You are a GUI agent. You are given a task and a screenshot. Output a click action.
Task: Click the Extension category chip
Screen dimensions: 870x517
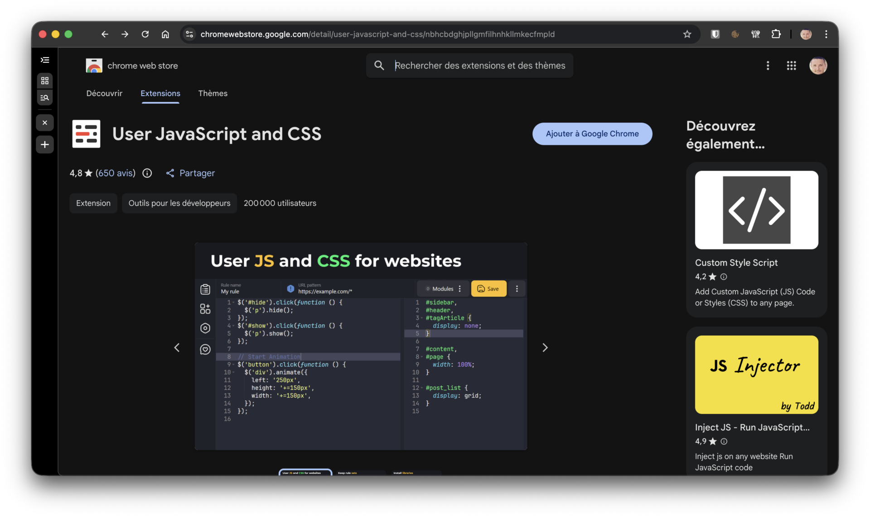[93, 203]
